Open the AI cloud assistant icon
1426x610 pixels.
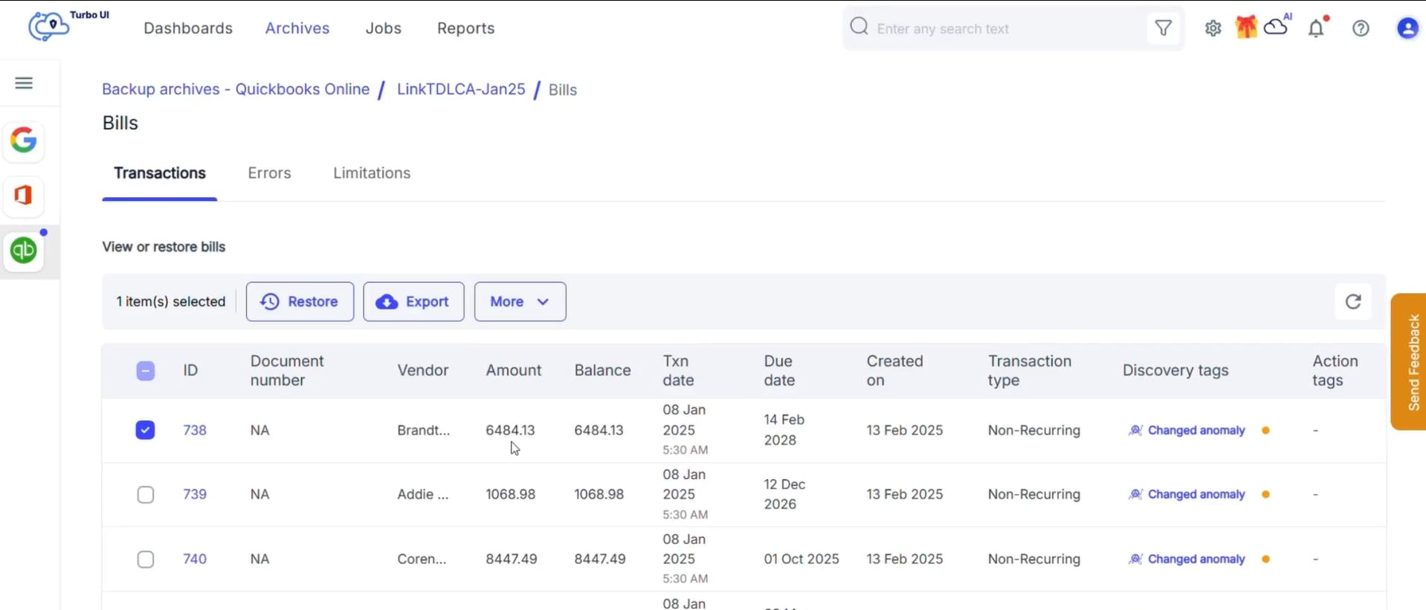[1277, 26]
